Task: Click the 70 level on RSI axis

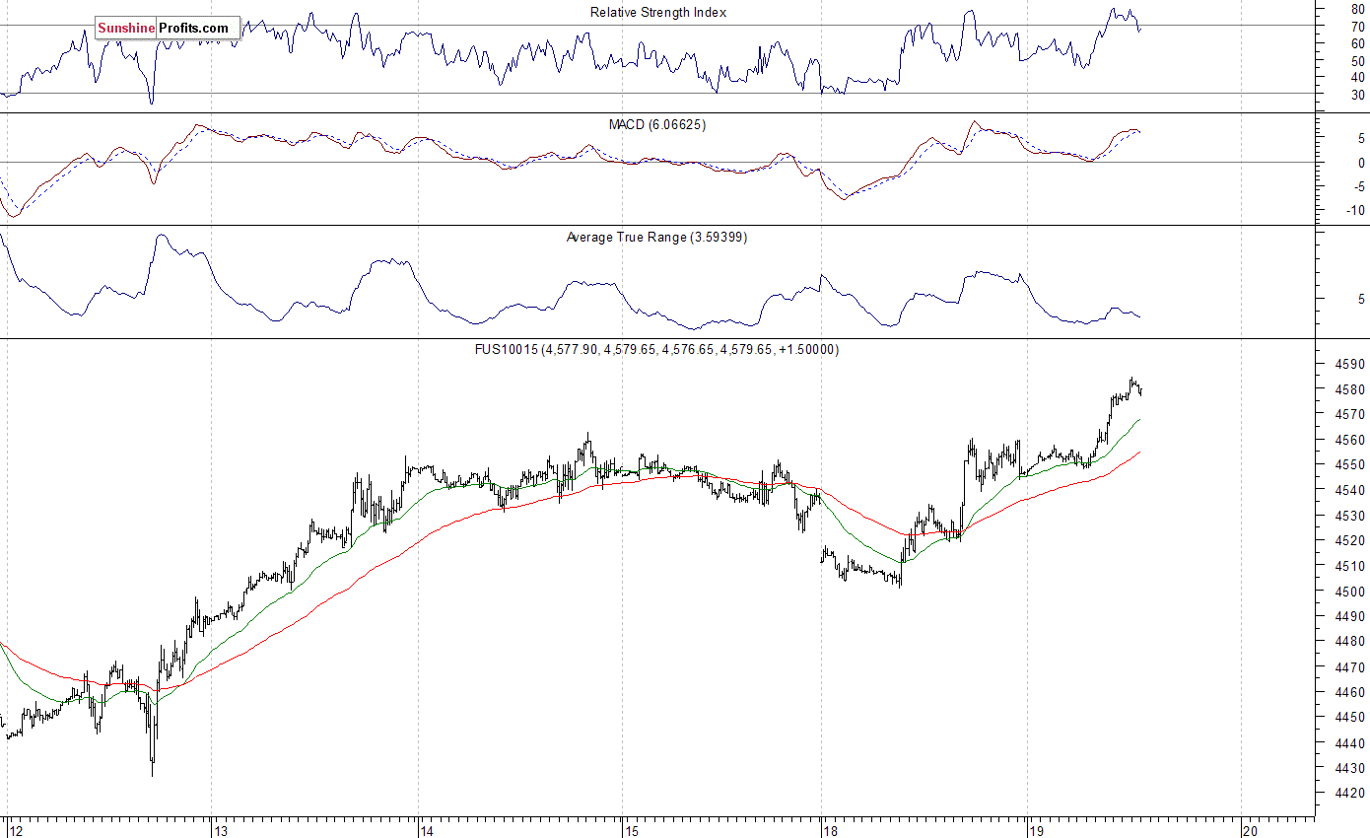Action: pyautogui.click(x=1358, y=27)
